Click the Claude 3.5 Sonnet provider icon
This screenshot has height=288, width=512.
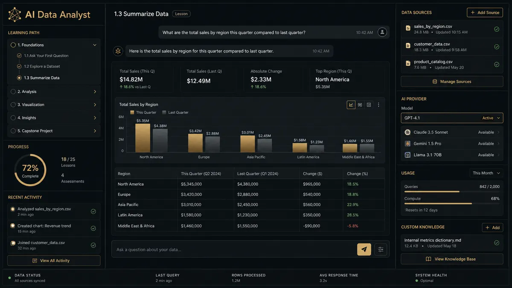(407, 132)
